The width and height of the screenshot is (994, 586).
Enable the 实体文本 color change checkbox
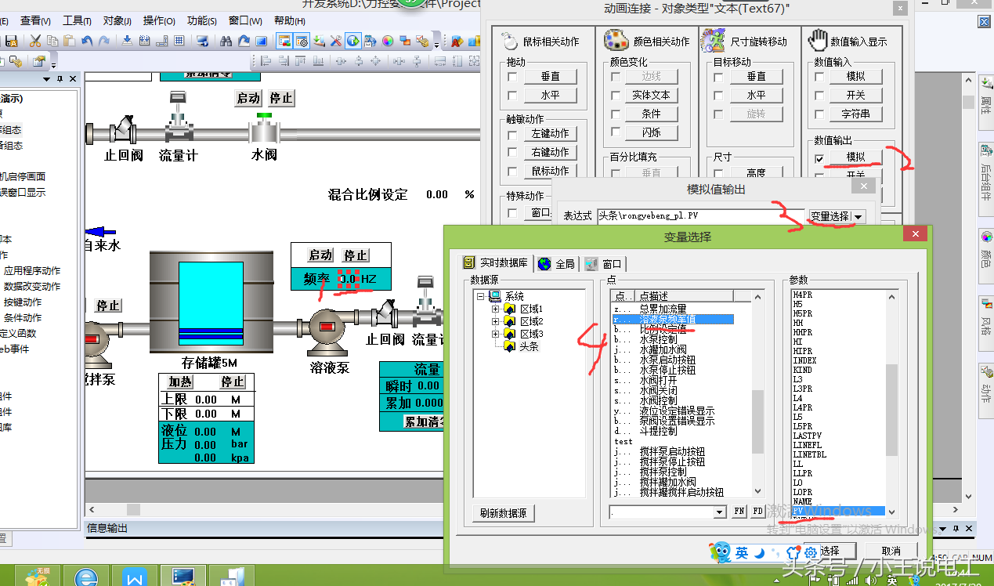pos(616,96)
